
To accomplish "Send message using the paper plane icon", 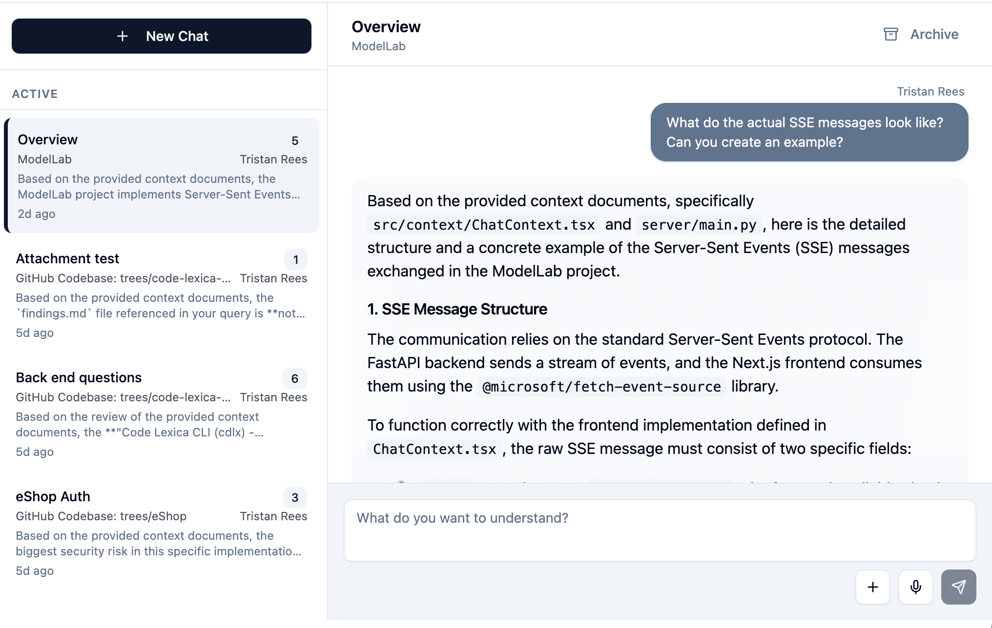I will pos(958,587).
